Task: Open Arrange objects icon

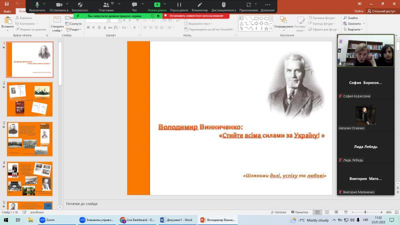Action: tap(283, 20)
